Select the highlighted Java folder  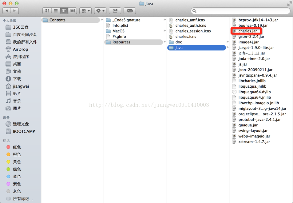point(196,48)
